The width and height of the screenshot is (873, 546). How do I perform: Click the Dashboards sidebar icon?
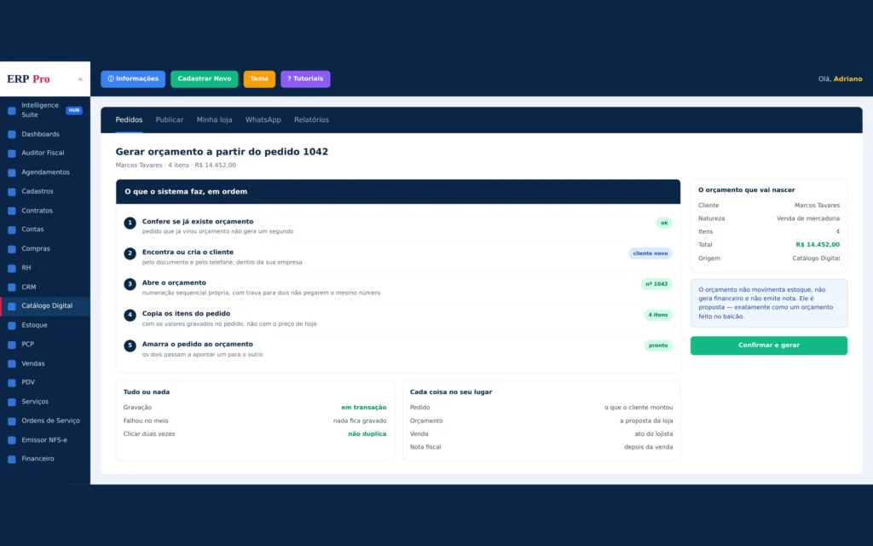pyautogui.click(x=12, y=134)
